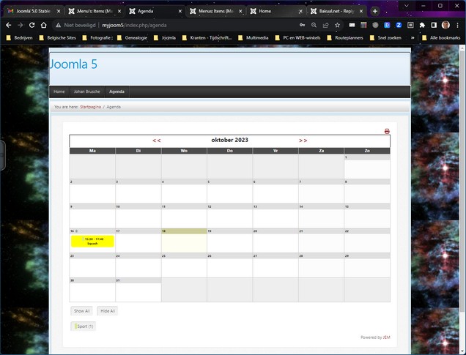Open PC en WEB-winkels bookmarks folder
This screenshot has width=466, height=355.
click(297, 38)
